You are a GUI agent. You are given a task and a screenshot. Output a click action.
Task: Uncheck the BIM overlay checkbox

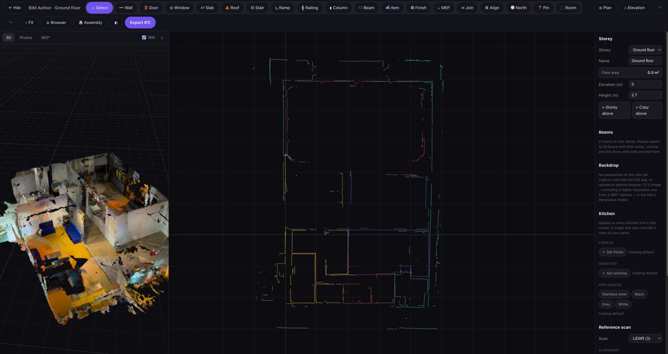144,37
